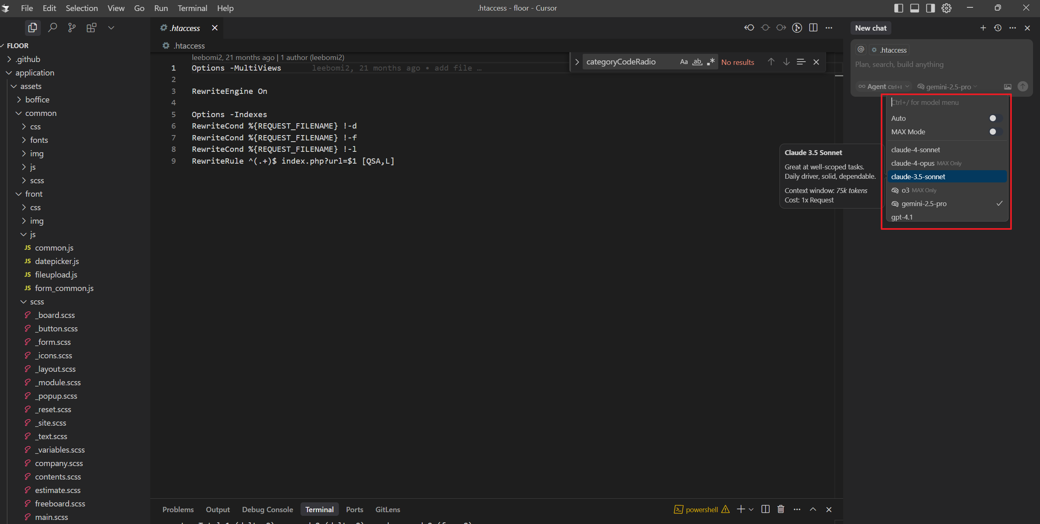Open the Source Control view icon

[x=72, y=28]
